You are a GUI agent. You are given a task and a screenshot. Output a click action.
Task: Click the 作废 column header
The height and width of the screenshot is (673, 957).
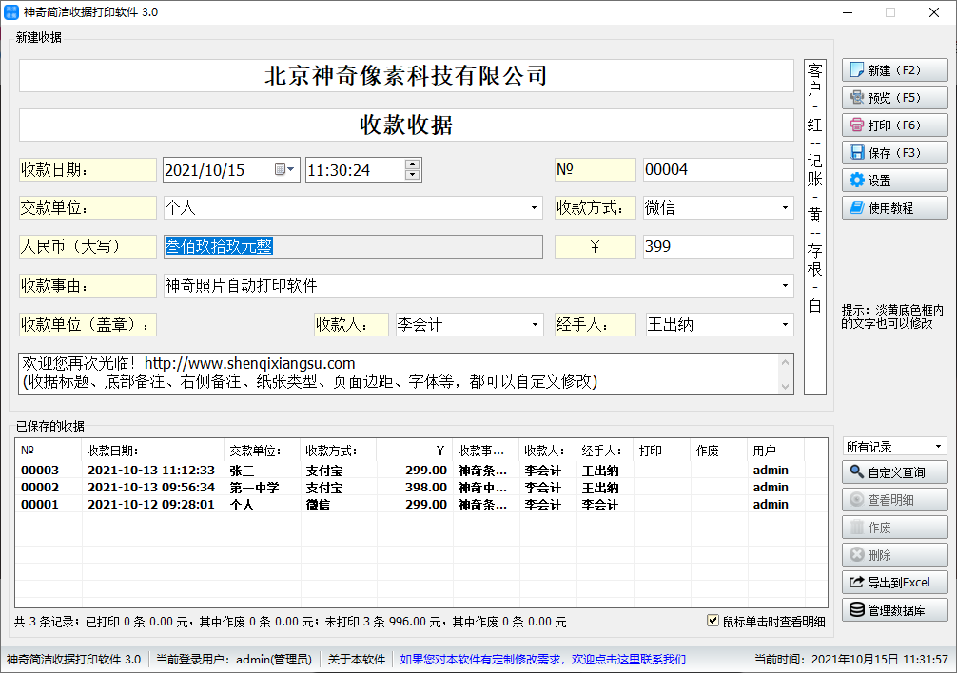click(x=719, y=451)
